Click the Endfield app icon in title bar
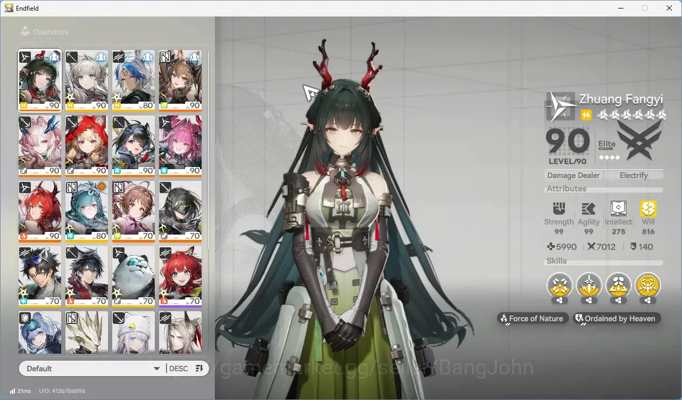Image resolution: width=682 pixels, height=400 pixels. 9,8
